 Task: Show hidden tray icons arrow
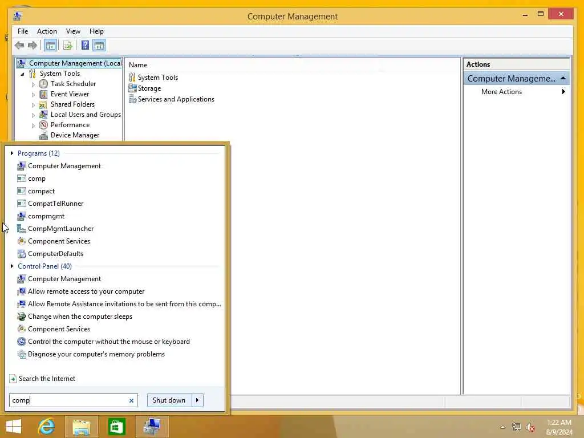[x=503, y=427]
